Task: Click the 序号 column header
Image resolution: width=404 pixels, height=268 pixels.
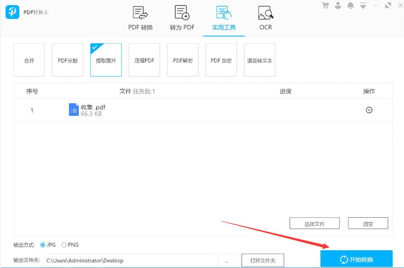Action: [x=32, y=91]
